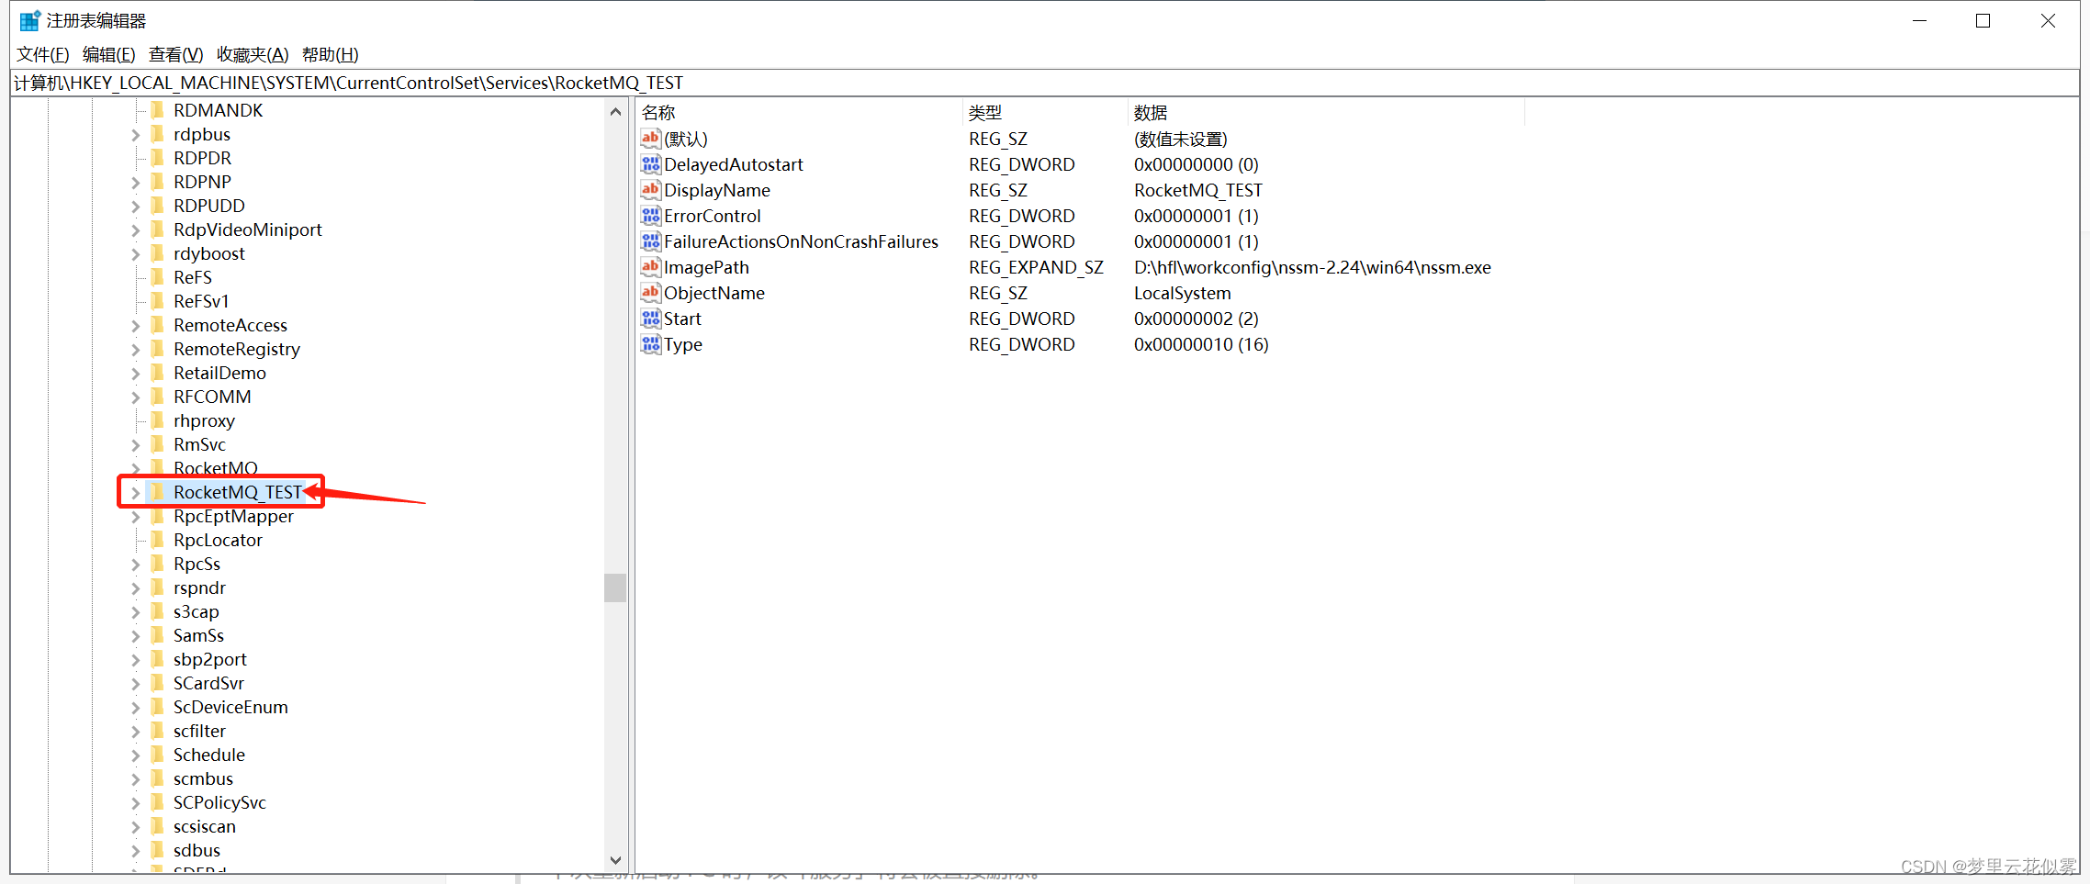Click the folder icon of ReFS key

(157, 277)
